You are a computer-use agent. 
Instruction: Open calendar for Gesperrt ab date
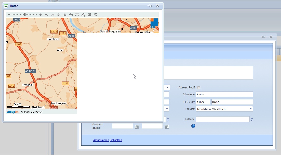pos(137,127)
